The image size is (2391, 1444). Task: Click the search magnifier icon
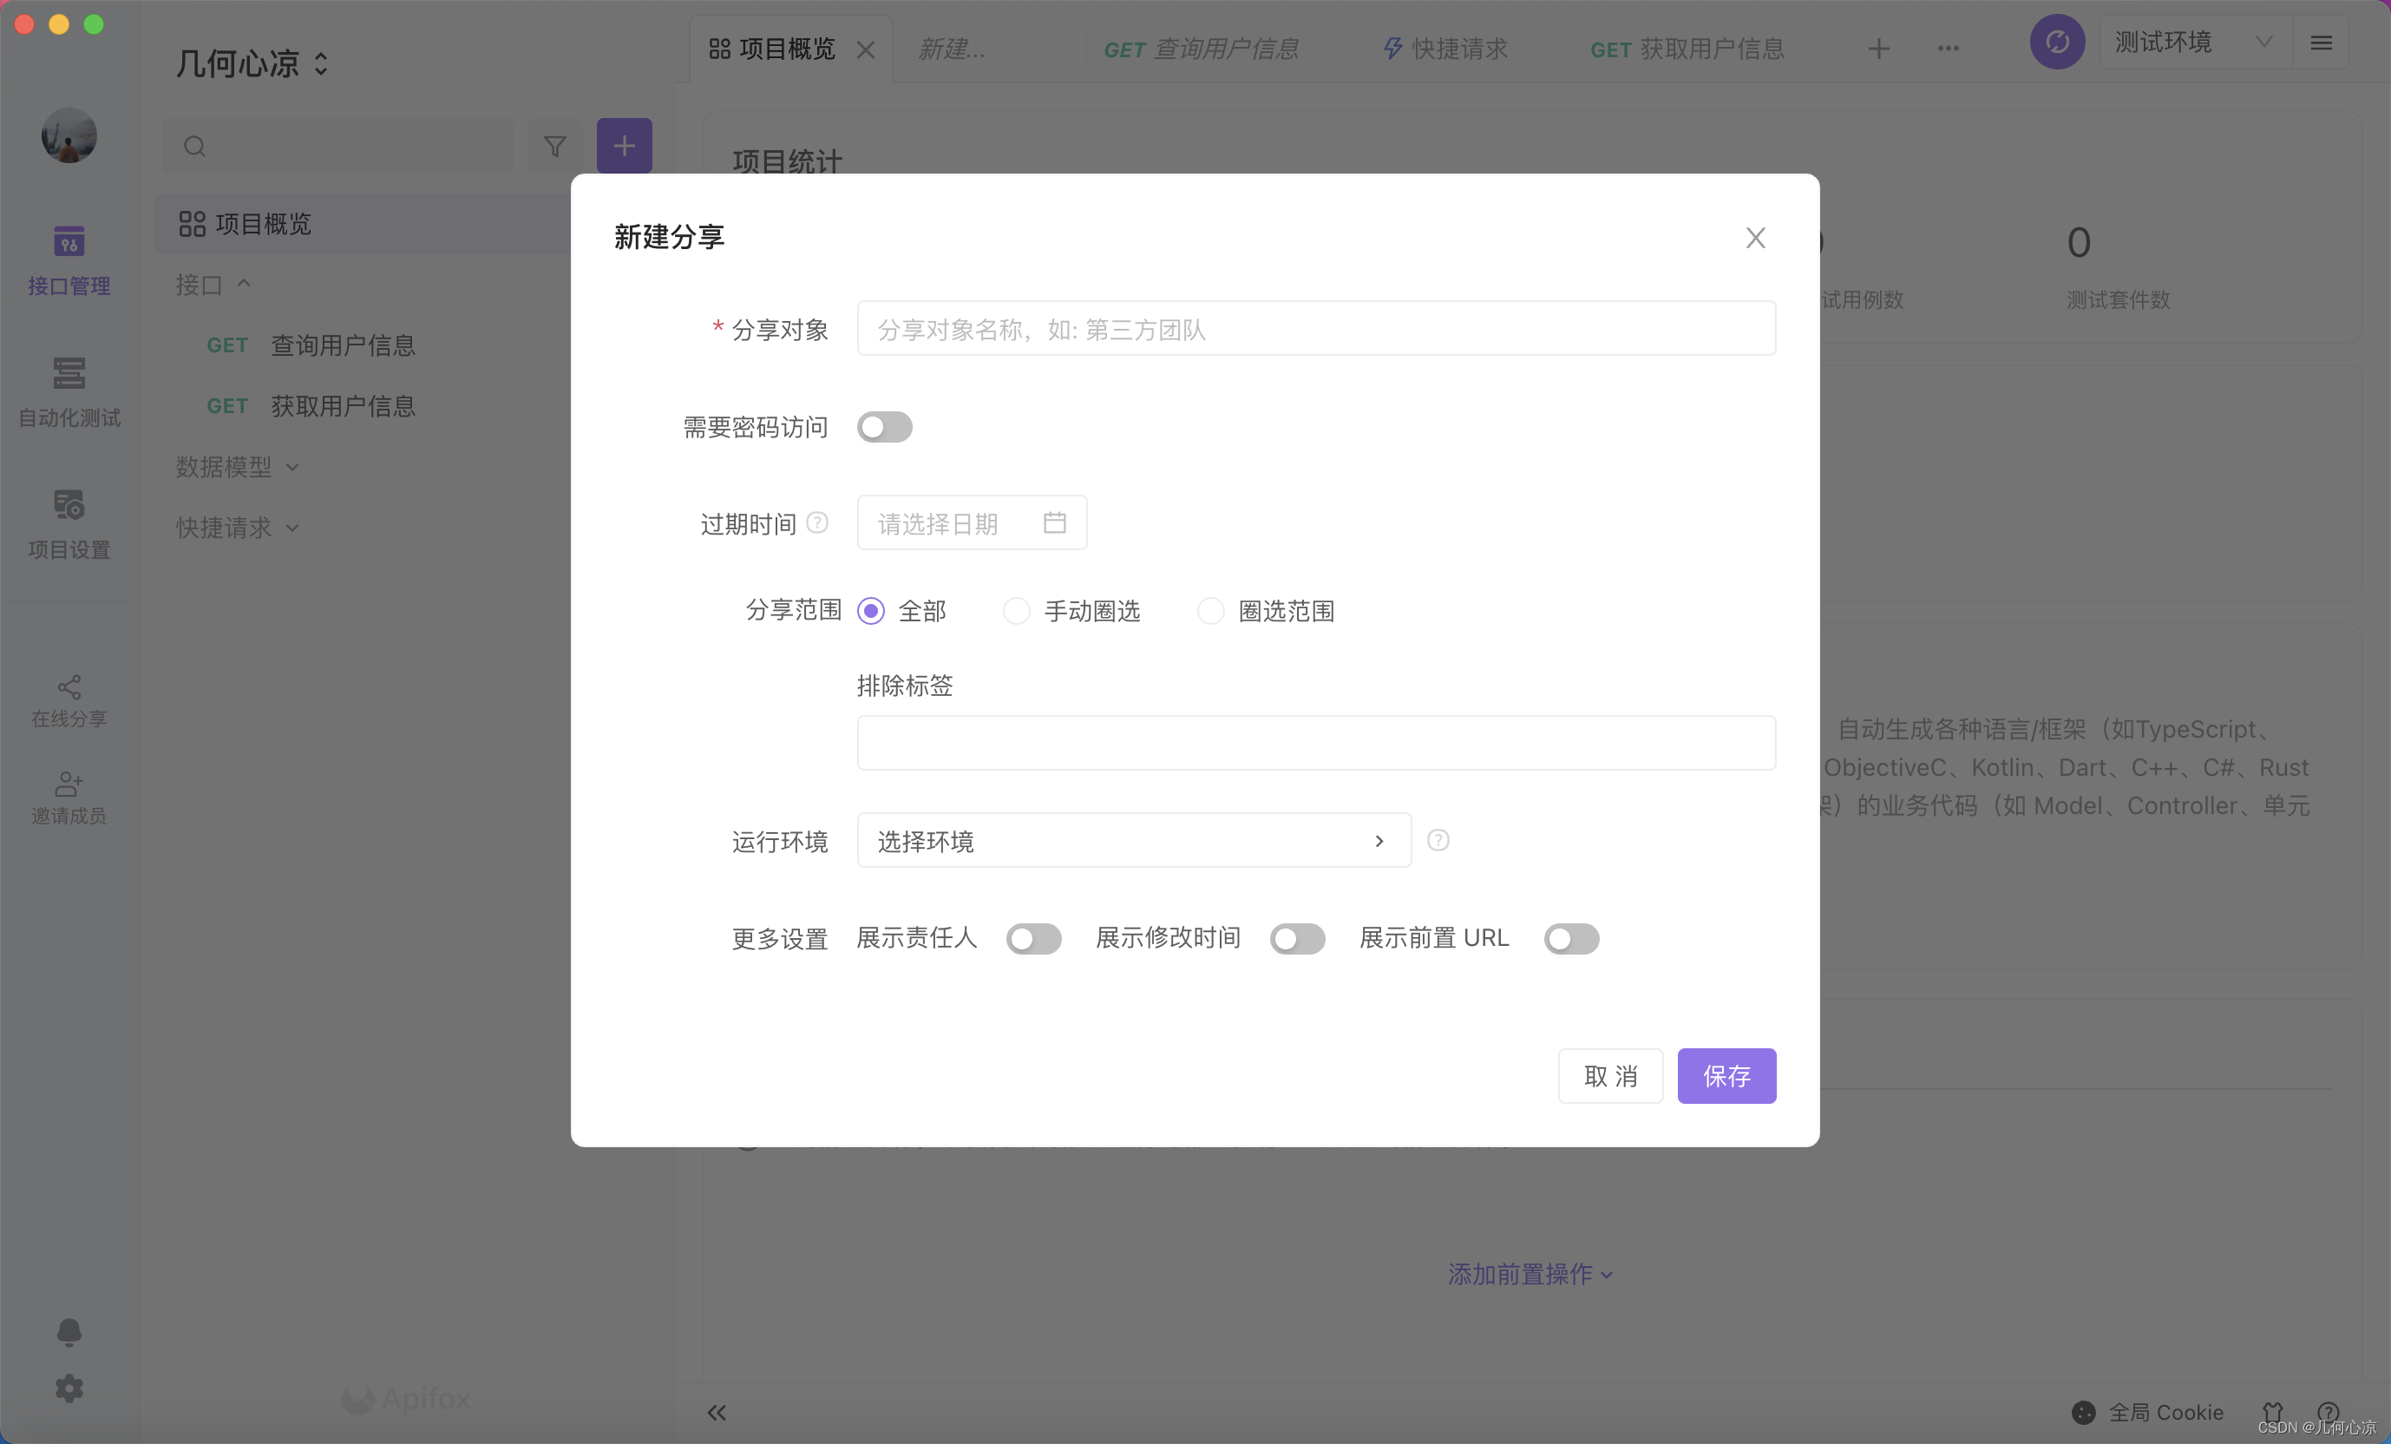194,147
